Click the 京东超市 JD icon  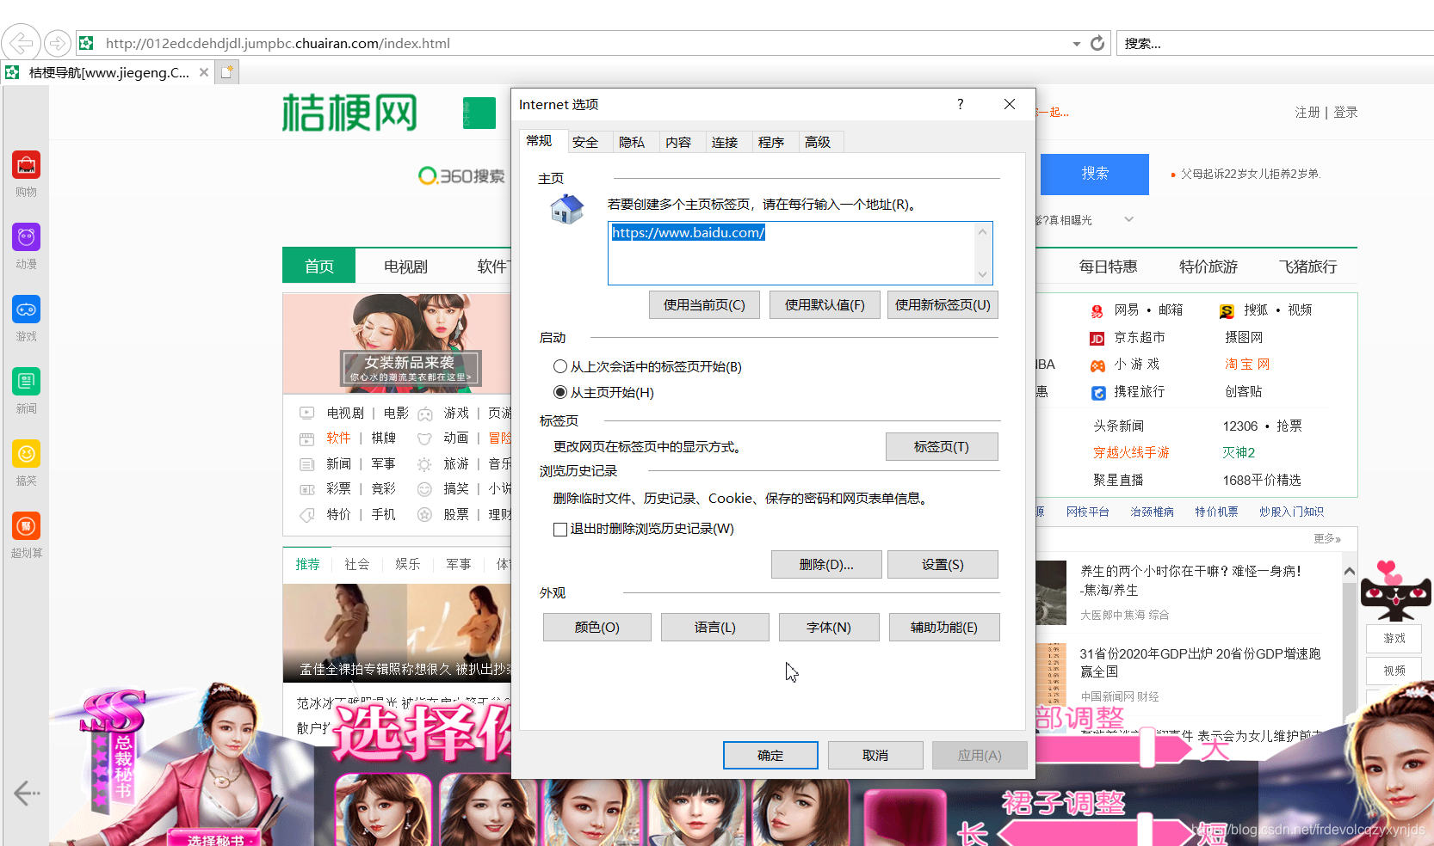pyautogui.click(x=1097, y=338)
